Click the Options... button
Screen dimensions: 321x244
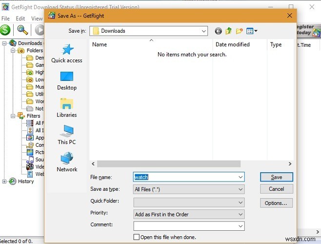tap(277, 203)
